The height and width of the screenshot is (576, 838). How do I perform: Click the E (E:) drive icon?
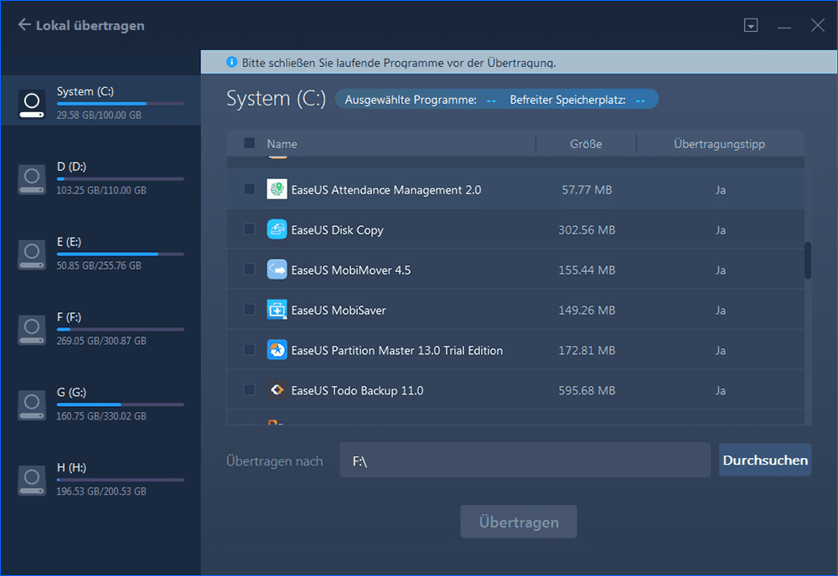32,255
